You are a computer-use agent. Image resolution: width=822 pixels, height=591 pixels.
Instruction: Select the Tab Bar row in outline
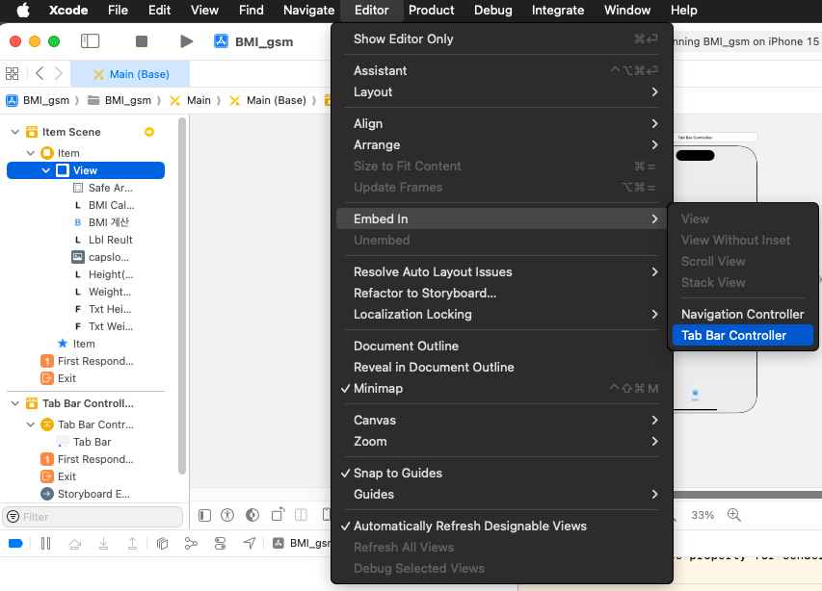click(x=84, y=442)
